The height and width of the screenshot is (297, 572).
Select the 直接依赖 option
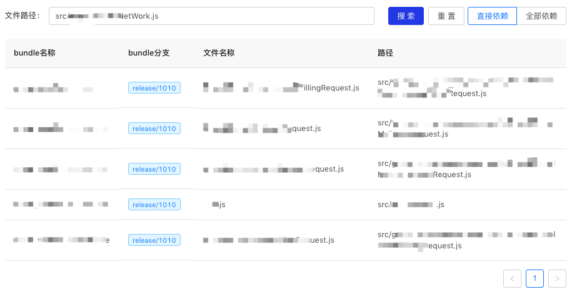coord(492,16)
